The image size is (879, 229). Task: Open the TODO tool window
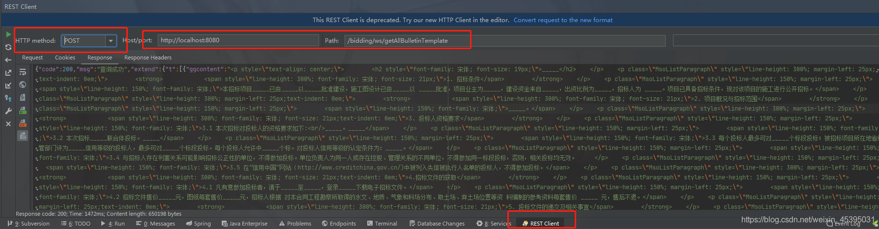point(76,224)
